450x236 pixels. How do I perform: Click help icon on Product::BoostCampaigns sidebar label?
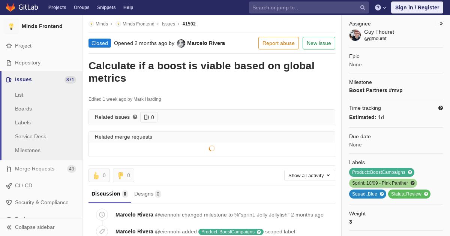click(x=410, y=172)
